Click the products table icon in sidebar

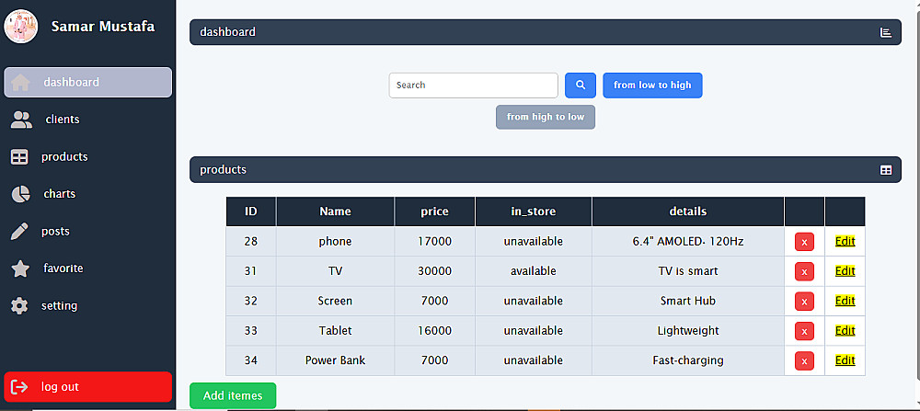(20, 157)
